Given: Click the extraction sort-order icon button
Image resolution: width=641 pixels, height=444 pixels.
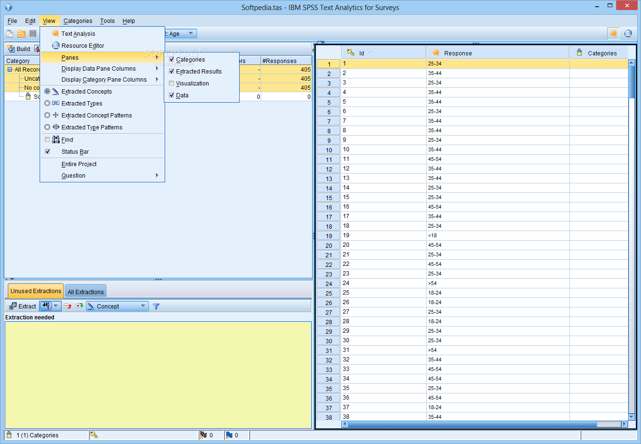Looking at the screenshot, I should coord(46,306).
